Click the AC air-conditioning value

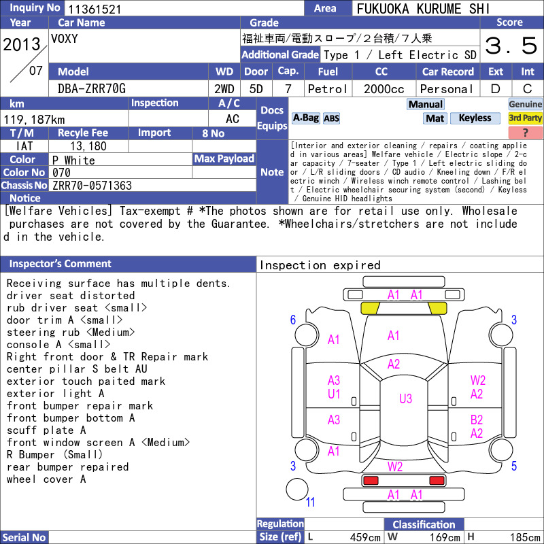(232, 119)
